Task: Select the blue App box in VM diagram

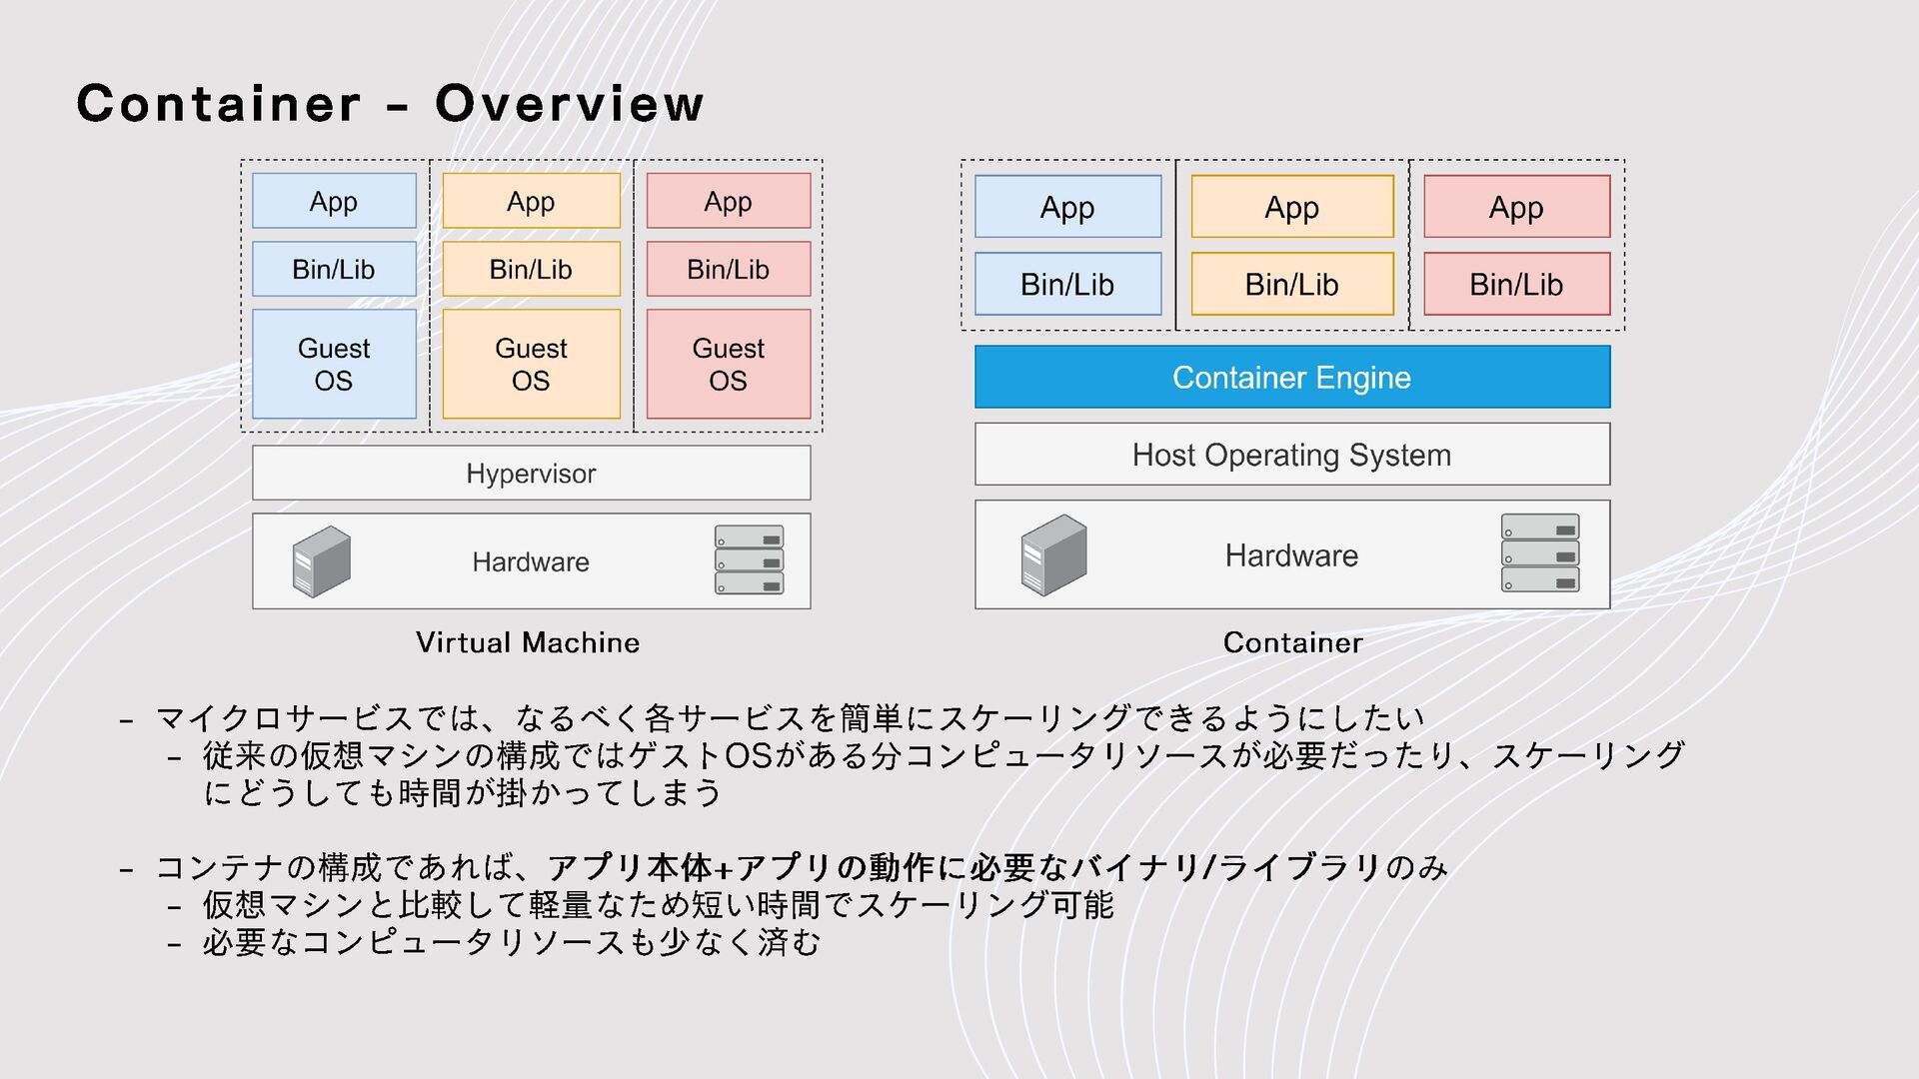Action: pyautogui.click(x=334, y=201)
